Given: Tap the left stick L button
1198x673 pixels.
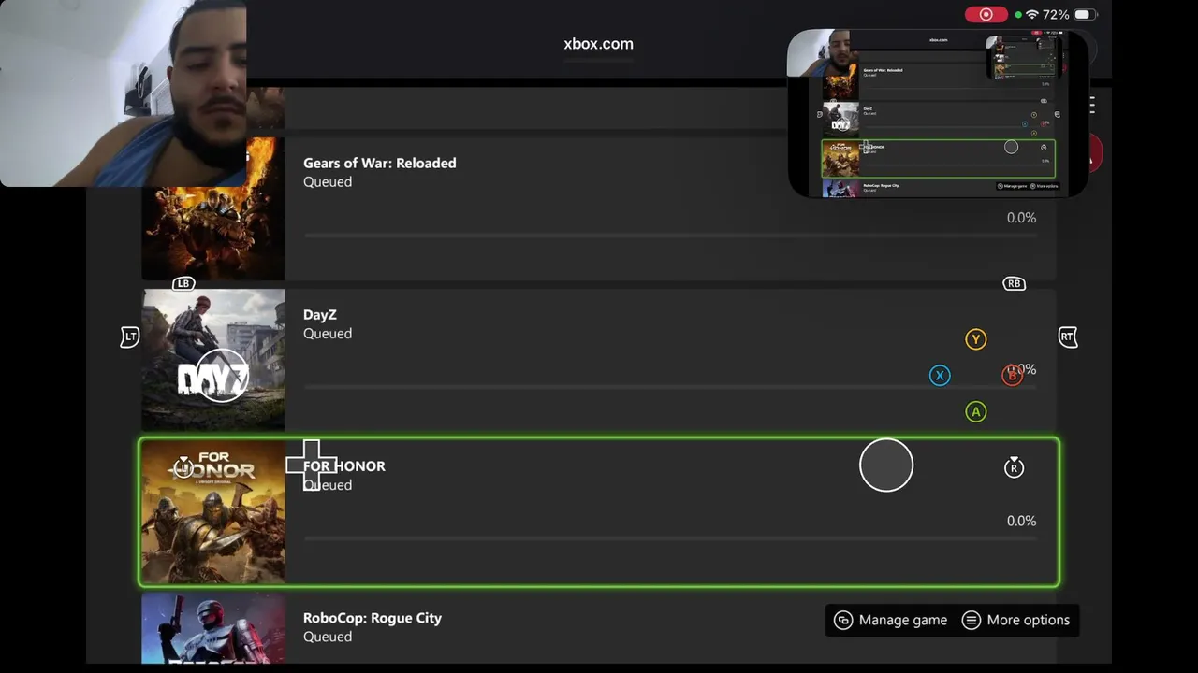Looking at the screenshot, I should click(x=183, y=467).
